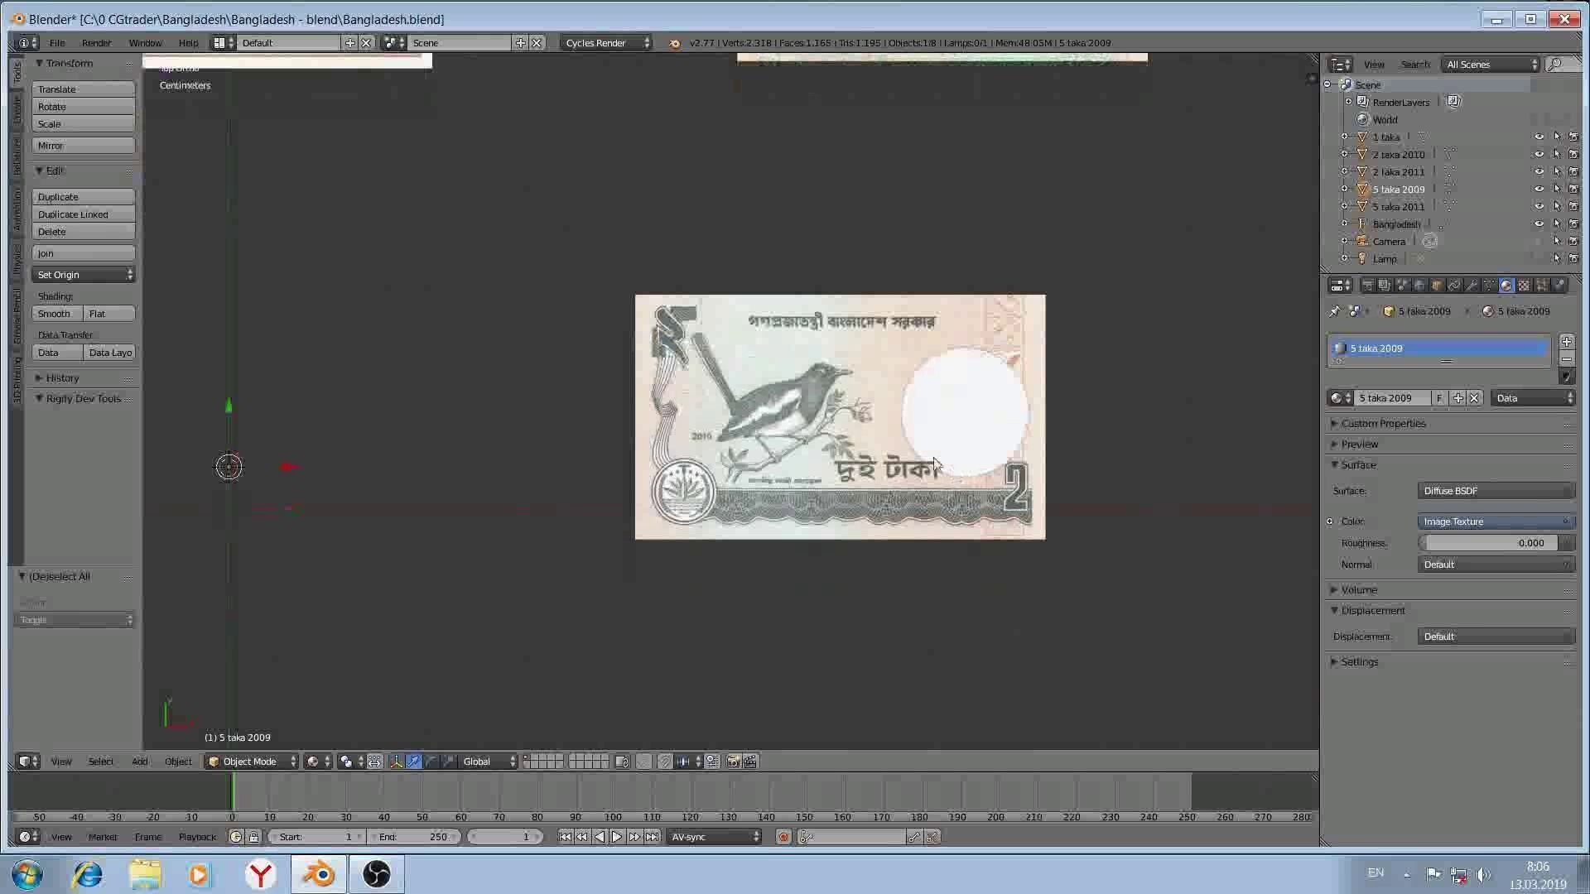The height and width of the screenshot is (894, 1590).
Task: Click the Lamp object bulb icon
Action: (1362, 259)
